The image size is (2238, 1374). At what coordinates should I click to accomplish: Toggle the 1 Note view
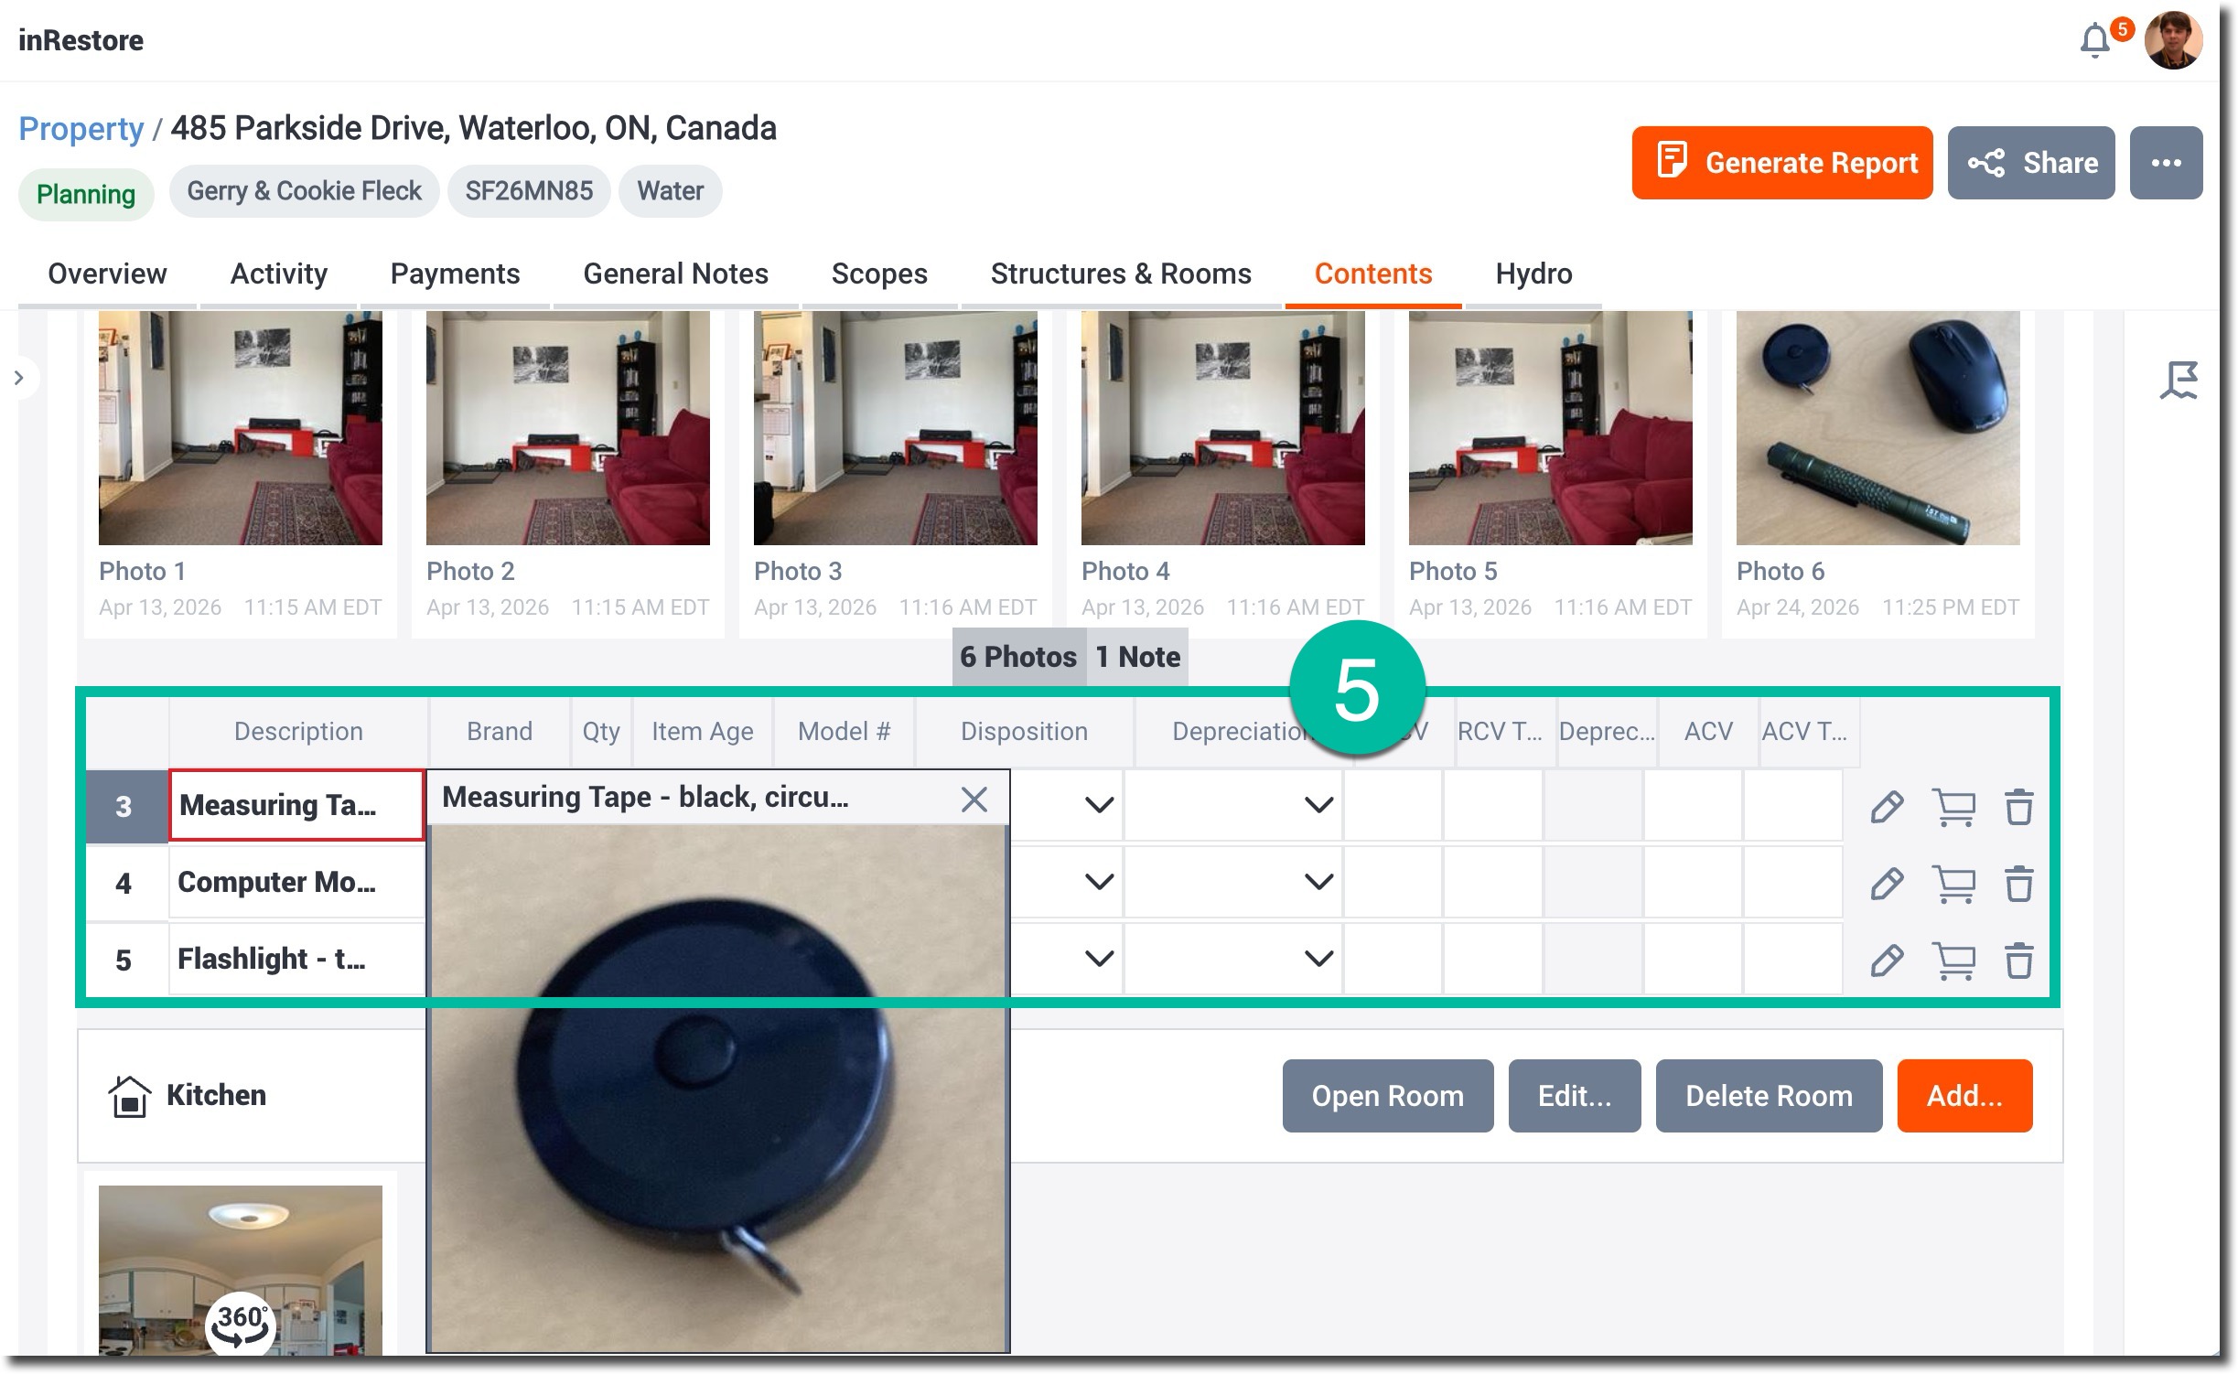[1137, 657]
